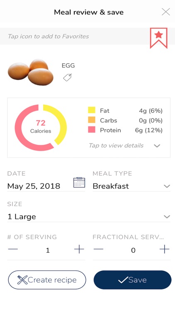Expand nutrition details chevron
Screen dimensions: 175x312
tap(157, 146)
